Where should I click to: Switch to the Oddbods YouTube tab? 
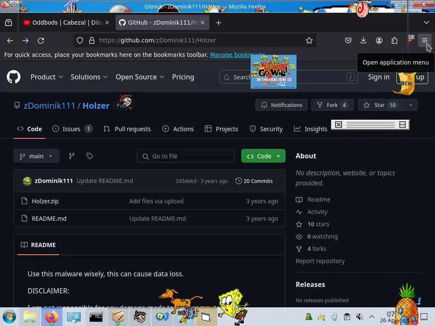pyautogui.click(x=66, y=23)
